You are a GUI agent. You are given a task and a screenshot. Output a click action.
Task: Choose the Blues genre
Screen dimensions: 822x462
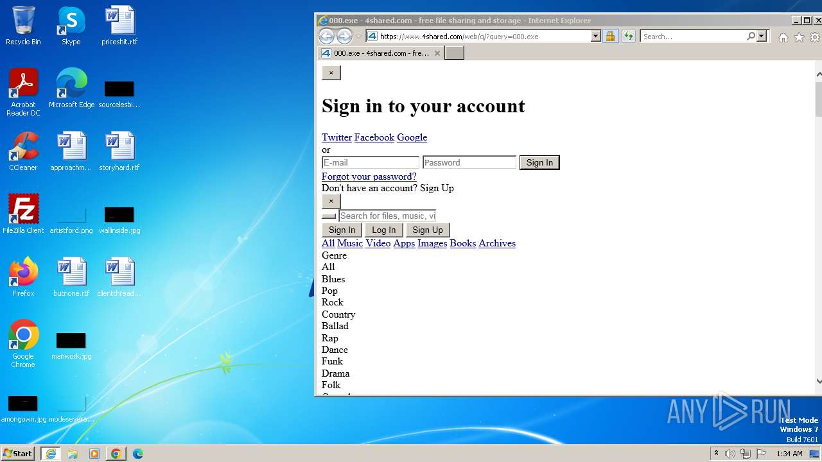(x=333, y=279)
